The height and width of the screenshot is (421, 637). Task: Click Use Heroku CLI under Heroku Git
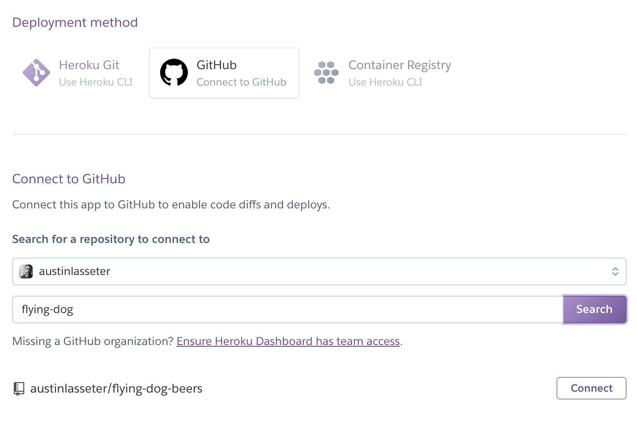tap(96, 82)
